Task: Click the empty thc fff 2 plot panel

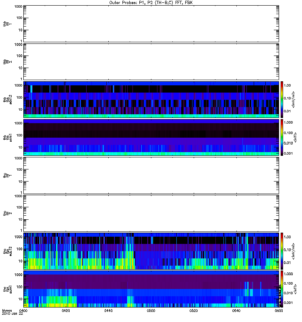Action: pos(151,213)
